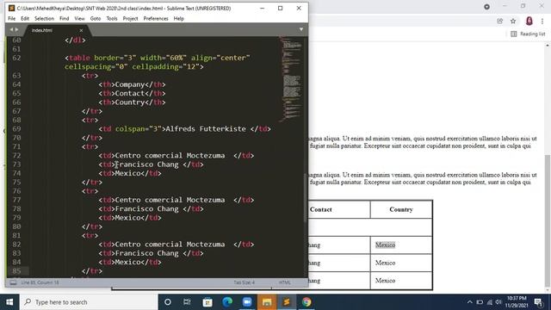Open the View menu
The image size is (551, 310).
(x=79, y=19)
